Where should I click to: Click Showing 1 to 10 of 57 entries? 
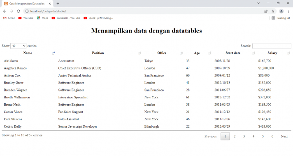click(22, 135)
